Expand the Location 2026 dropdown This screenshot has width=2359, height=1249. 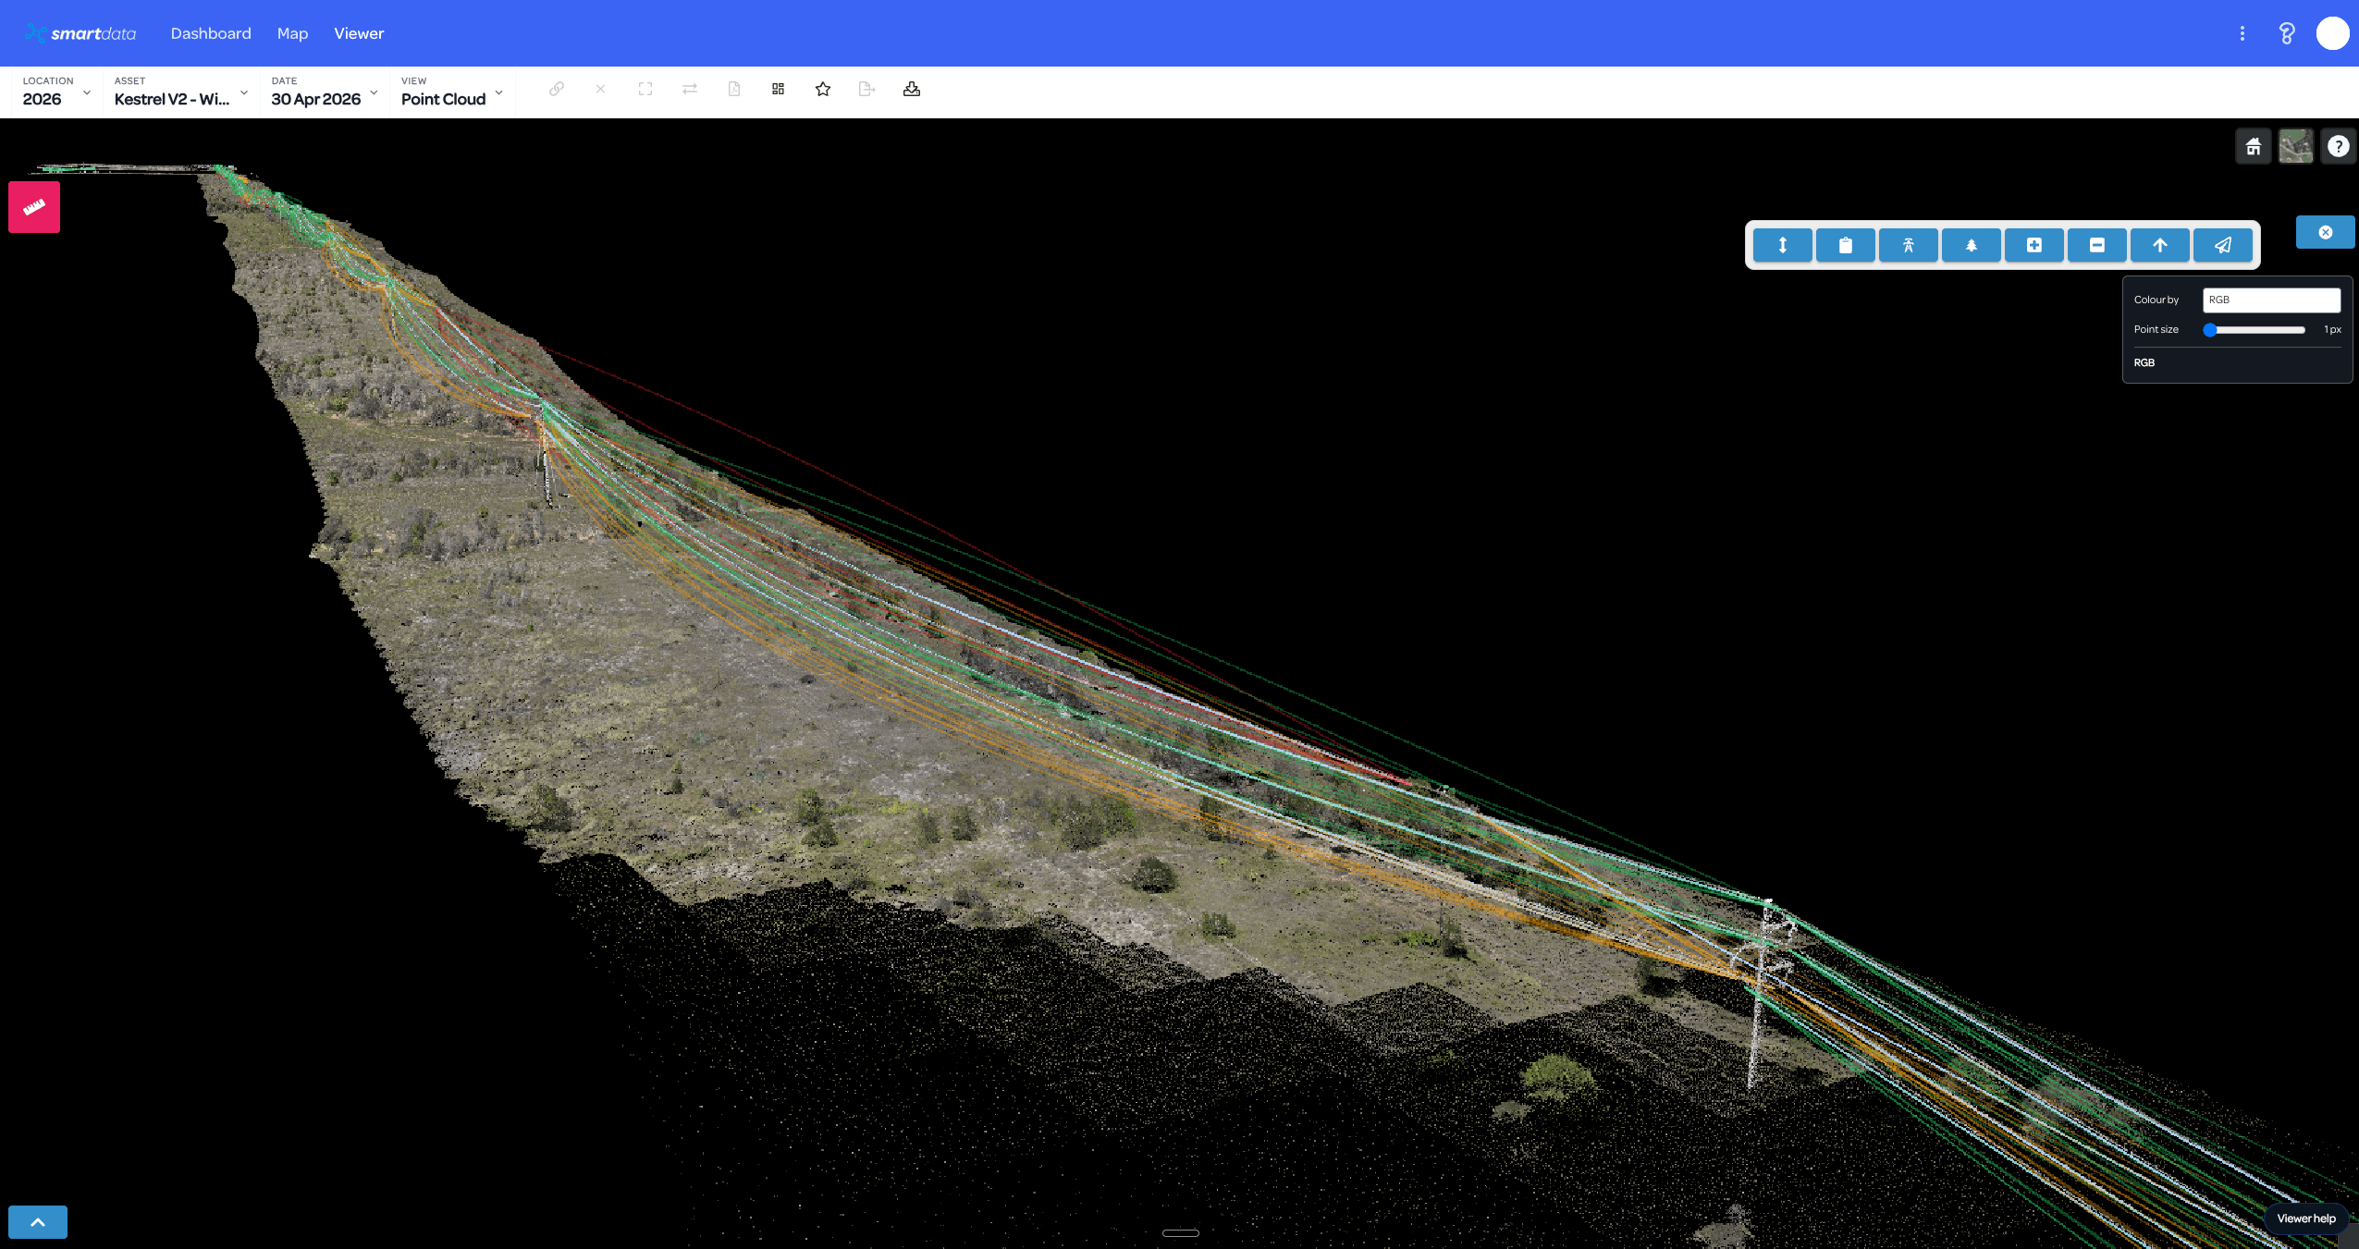pyautogui.click(x=56, y=92)
